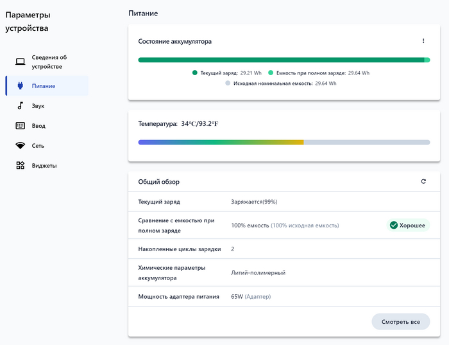This screenshot has height=345, width=449.
Task: Open three-dot menu in Состояние аккумулятора
Action: 423,41
